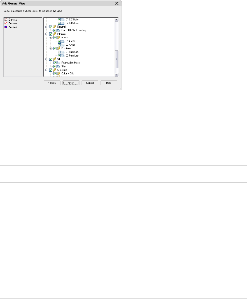The width and height of the screenshot is (247, 299).
Task: Click the tree vertical scrollbar thumb
Action: 116,59
